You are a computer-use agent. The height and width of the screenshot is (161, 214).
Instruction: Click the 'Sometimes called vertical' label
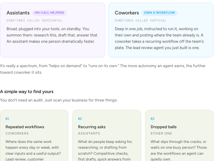click(x=140, y=20)
